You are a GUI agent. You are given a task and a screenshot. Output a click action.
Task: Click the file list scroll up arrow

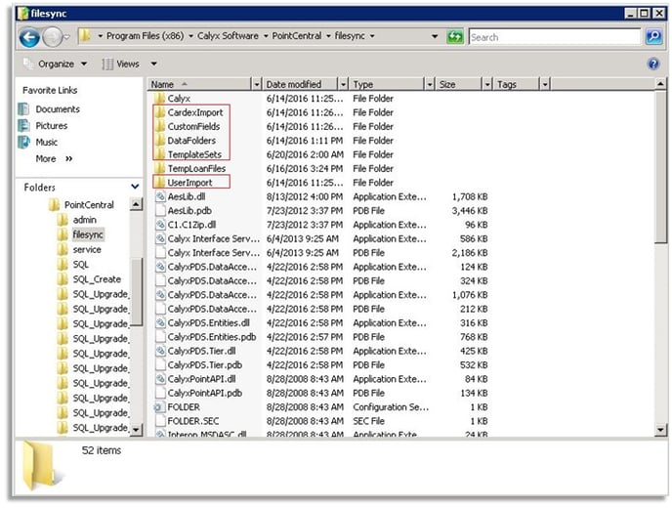click(x=660, y=84)
